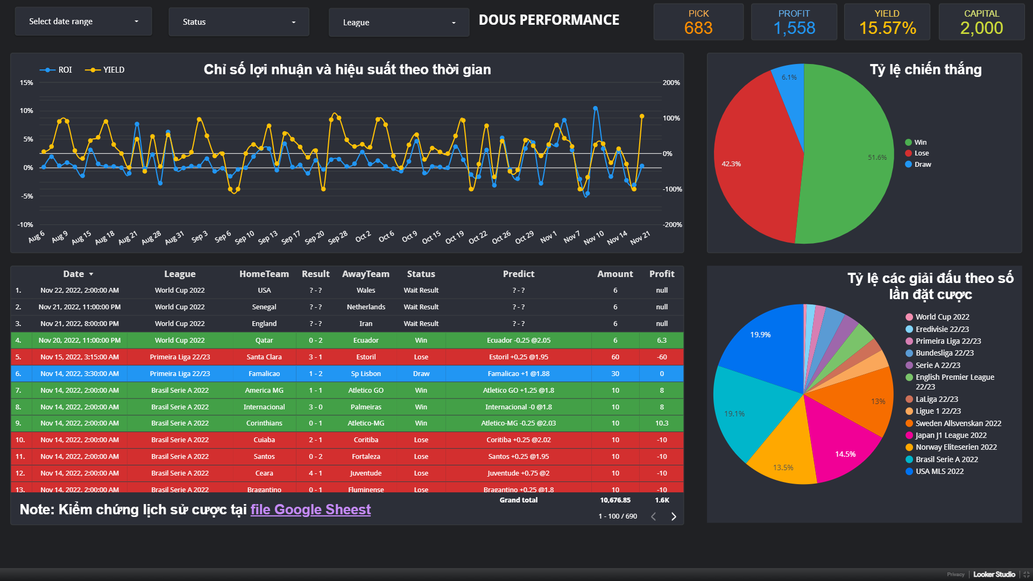Click Privacy link in the footer

pos(956,574)
